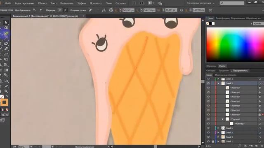Click the create new layer icon

coord(257,146)
